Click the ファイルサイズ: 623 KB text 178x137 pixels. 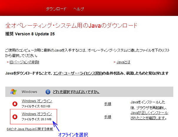[36, 106]
